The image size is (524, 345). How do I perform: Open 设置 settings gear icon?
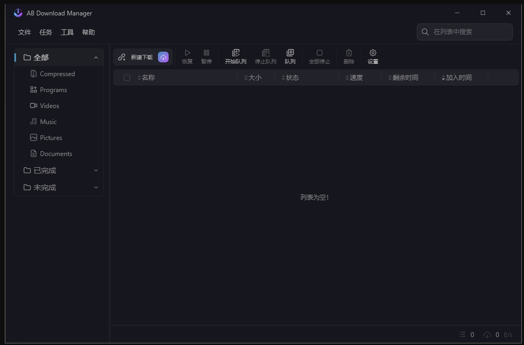pyautogui.click(x=373, y=53)
